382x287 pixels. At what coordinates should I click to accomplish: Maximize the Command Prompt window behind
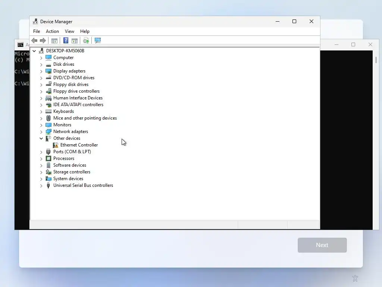(353, 44)
